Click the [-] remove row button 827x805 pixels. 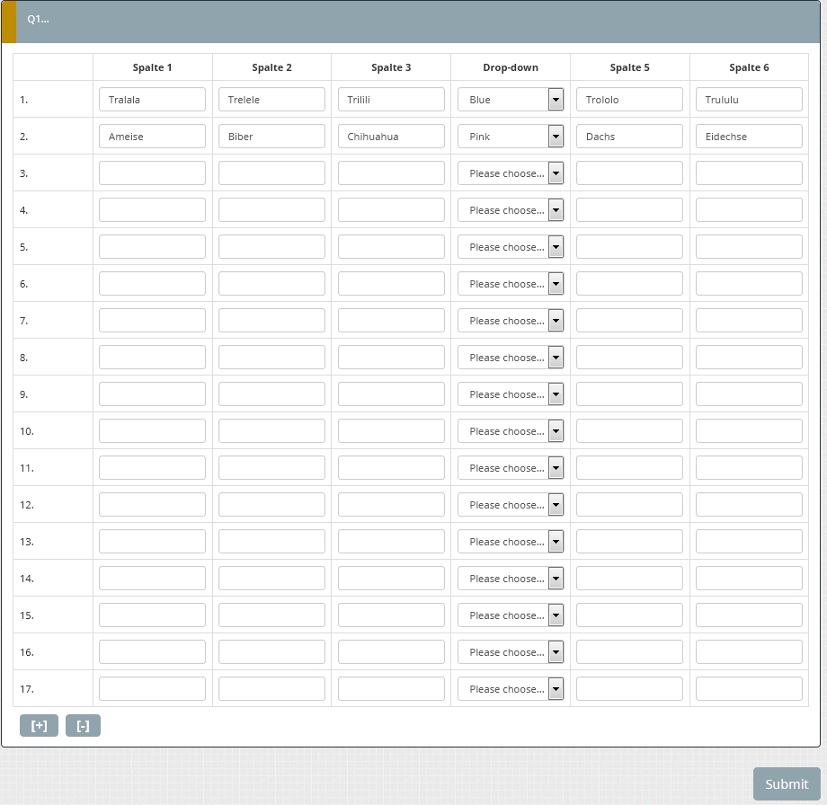tap(83, 726)
